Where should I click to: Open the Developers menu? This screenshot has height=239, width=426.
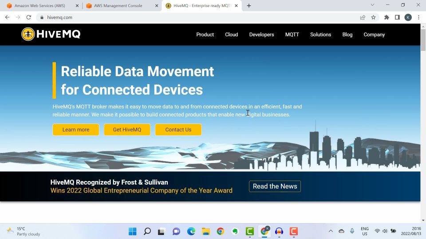click(262, 35)
